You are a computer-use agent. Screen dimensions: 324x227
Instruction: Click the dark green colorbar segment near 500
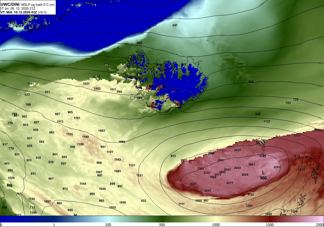[x=162, y=219]
